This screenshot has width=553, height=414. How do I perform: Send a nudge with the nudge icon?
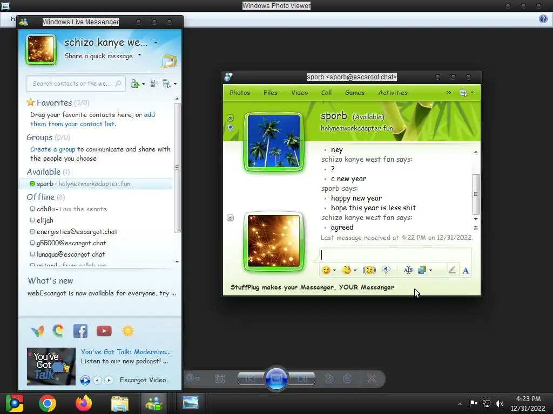(369, 270)
